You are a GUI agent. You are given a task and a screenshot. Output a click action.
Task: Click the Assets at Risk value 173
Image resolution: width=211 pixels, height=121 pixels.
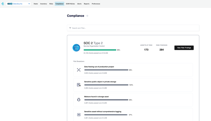point(146,50)
